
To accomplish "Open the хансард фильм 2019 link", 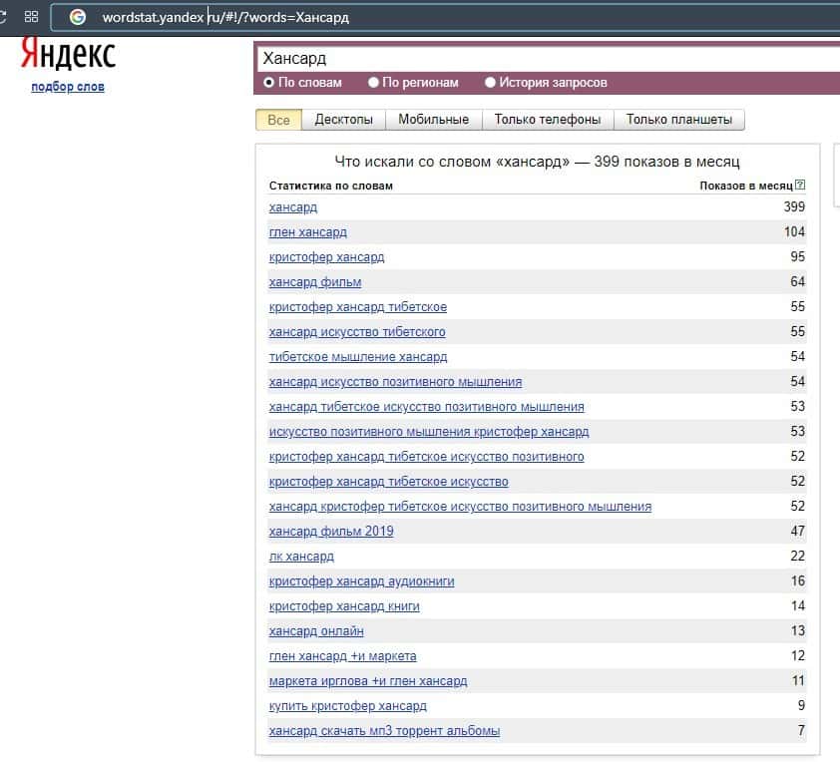I will 331,532.
